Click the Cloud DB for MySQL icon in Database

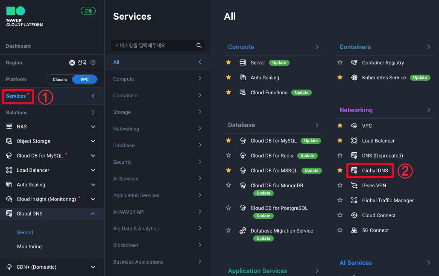[x=243, y=140]
